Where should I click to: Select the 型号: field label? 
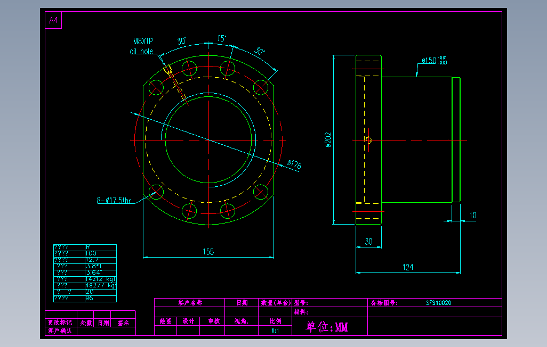point(301,303)
